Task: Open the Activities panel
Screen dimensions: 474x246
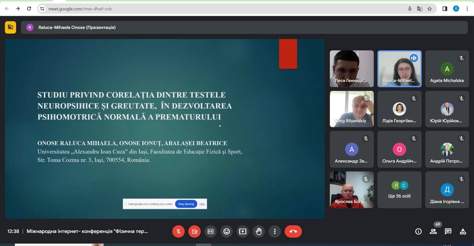Action: [x=463, y=231]
